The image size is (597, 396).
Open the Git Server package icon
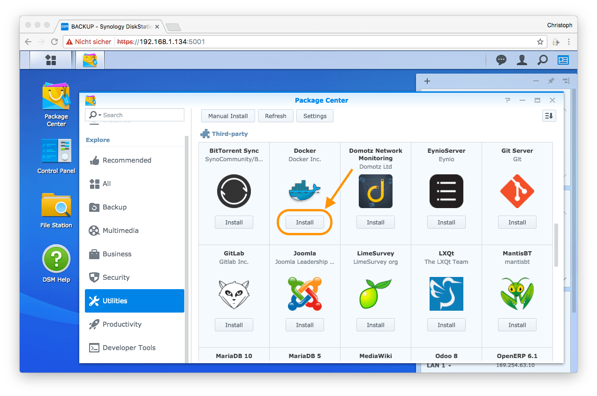tap(517, 191)
